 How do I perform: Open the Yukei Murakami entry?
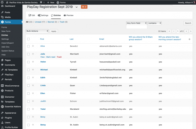[43, 109]
